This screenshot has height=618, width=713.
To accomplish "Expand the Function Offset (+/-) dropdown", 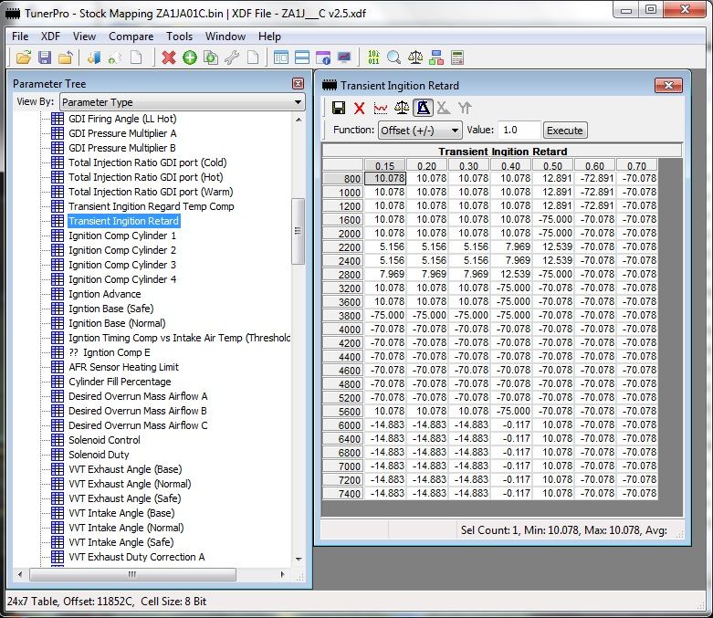I will (x=420, y=131).
